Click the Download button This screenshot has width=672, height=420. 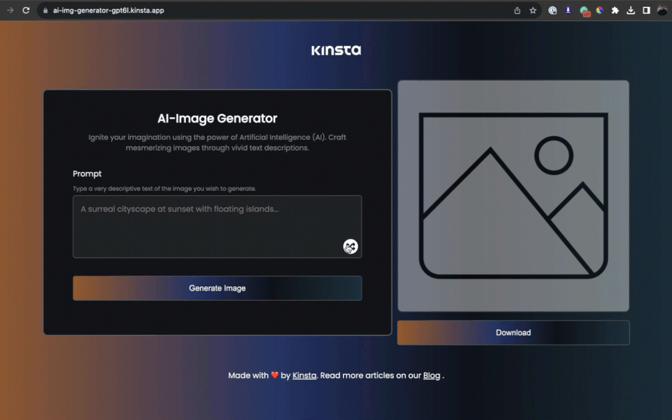513,333
